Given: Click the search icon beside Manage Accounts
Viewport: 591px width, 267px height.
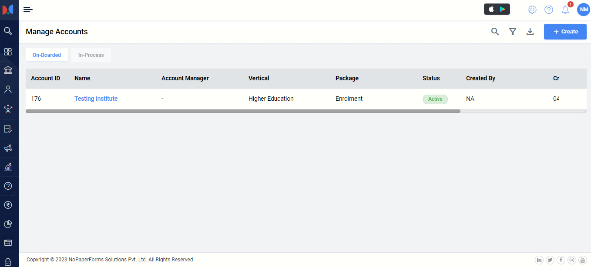Looking at the screenshot, I should click(x=495, y=32).
